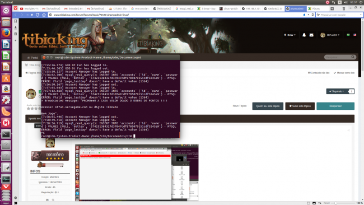The image size is (364, 205).
Task: Toggle image loading in status bar
Action: click(314, 203)
